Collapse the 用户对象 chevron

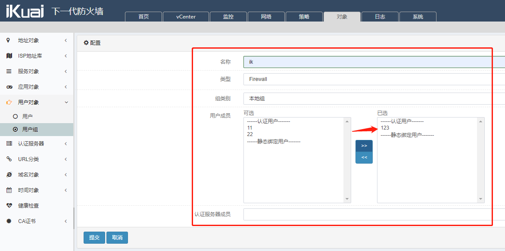point(66,102)
